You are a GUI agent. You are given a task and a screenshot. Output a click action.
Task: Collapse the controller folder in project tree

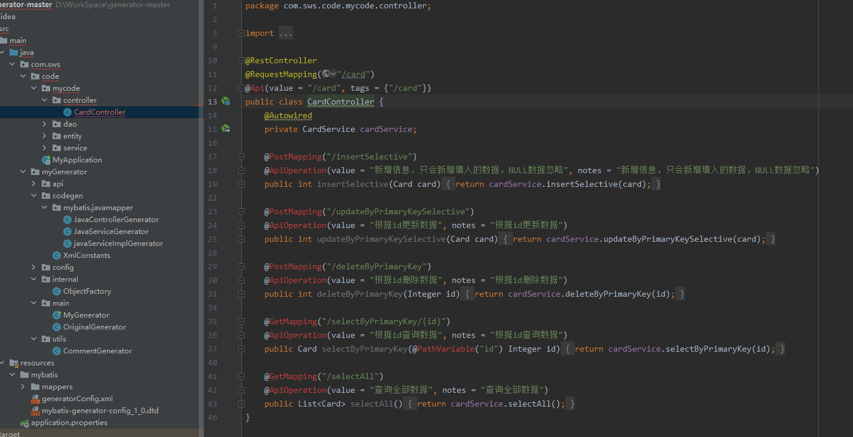click(44, 100)
